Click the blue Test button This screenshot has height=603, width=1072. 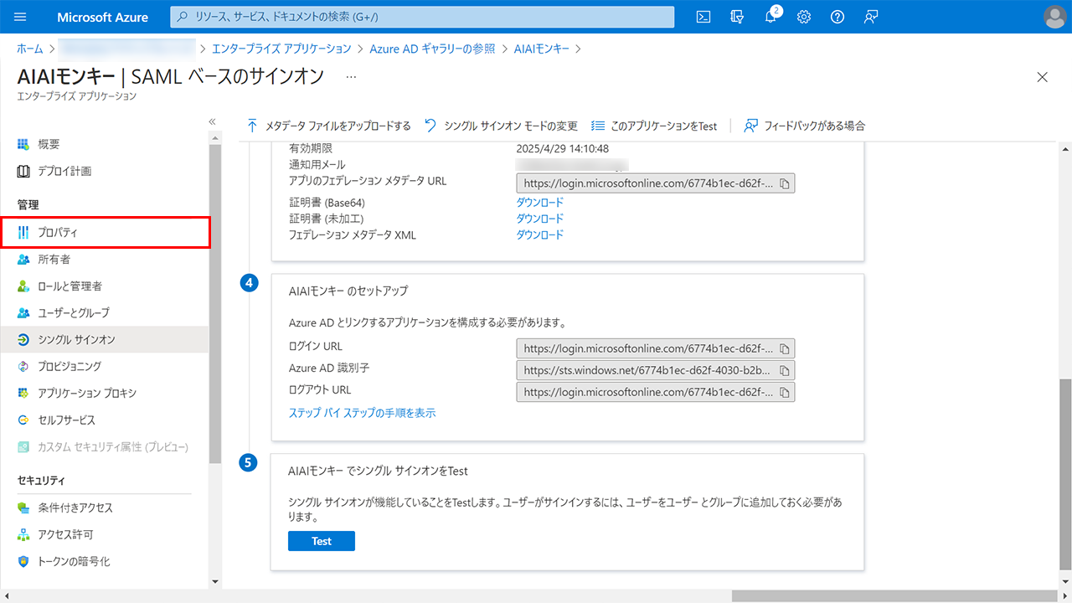(x=322, y=541)
